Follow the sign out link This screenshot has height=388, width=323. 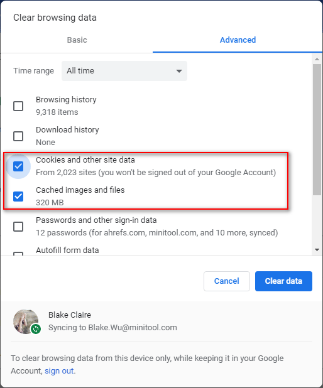point(59,371)
